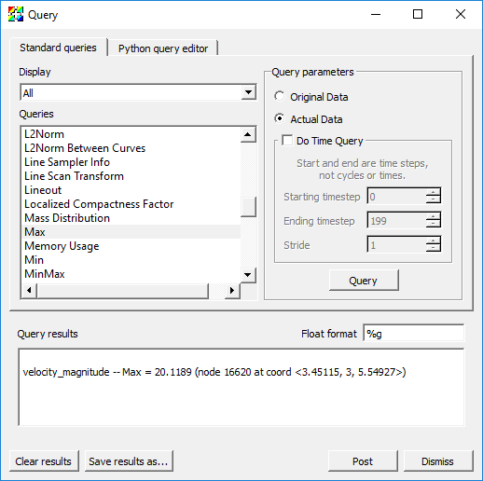
Task: Click the queries list scroll-down arrow
Action: (x=248, y=275)
